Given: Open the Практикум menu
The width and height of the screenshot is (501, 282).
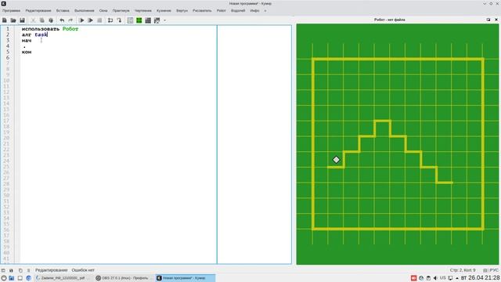Looking at the screenshot, I should 121,10.
